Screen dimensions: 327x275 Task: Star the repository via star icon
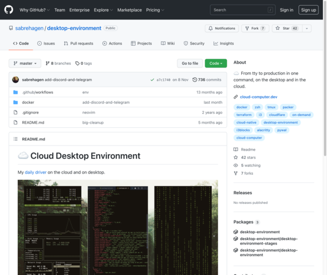click(278, 28)
